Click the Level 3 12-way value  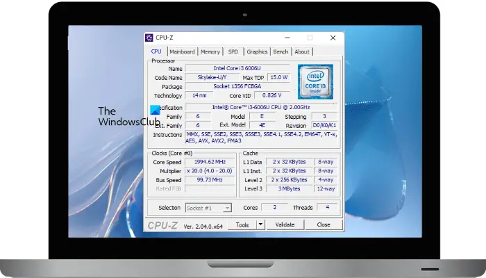click(x=326, y=188)
